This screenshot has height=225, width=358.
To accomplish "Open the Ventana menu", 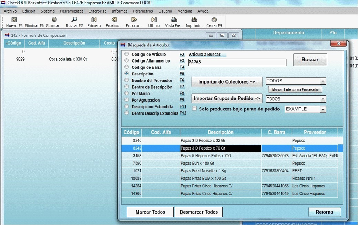I will pyautogui.click(x=185, y=11).
